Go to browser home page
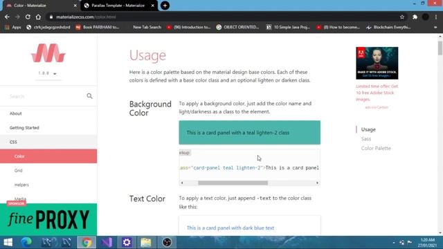 38,17
